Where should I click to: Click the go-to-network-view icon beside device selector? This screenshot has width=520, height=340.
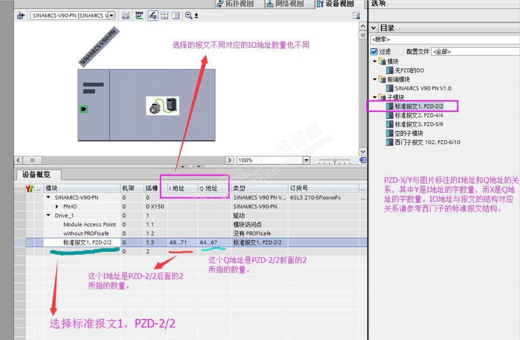click(x=21, y=16)
